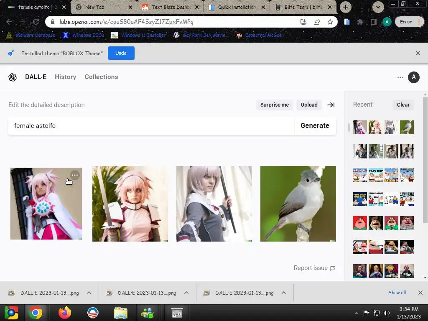Open the generated image of the gray-dressed cosplayer
Screen dimensions: 428x321
pyautogui.click(x=214, y=204)
